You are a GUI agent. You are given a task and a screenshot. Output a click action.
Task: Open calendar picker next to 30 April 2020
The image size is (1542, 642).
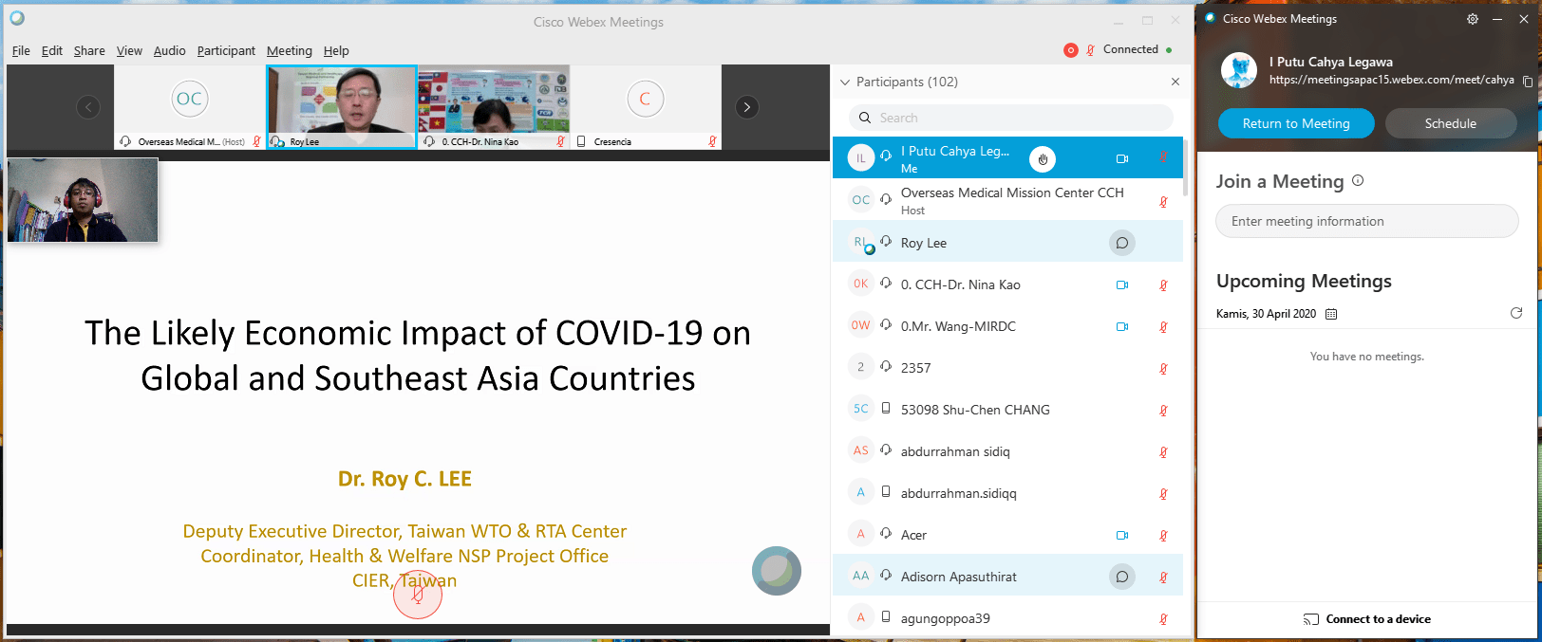(1331, 314)
